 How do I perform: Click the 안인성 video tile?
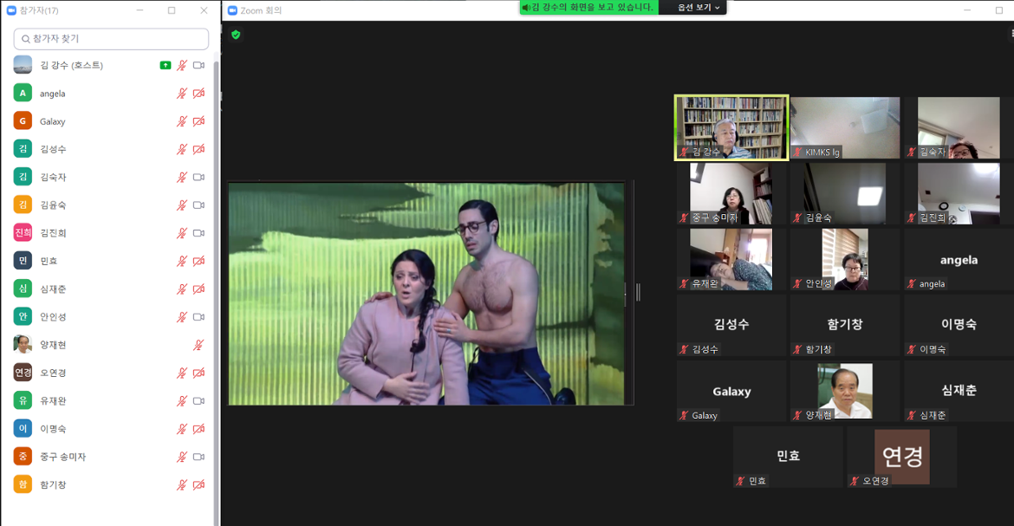pos(844,259)
